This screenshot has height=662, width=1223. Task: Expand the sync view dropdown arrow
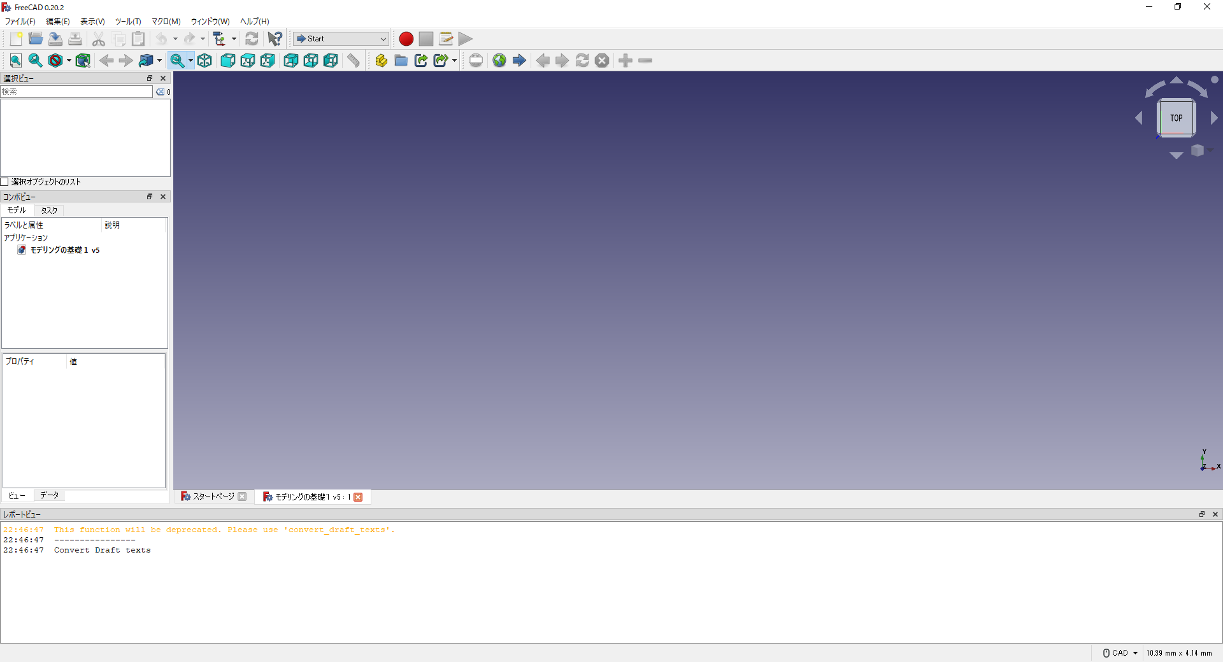pyautogui.click(x=159, y=60)
